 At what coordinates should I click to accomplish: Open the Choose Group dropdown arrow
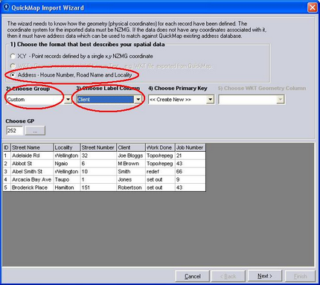coord(68,100)
